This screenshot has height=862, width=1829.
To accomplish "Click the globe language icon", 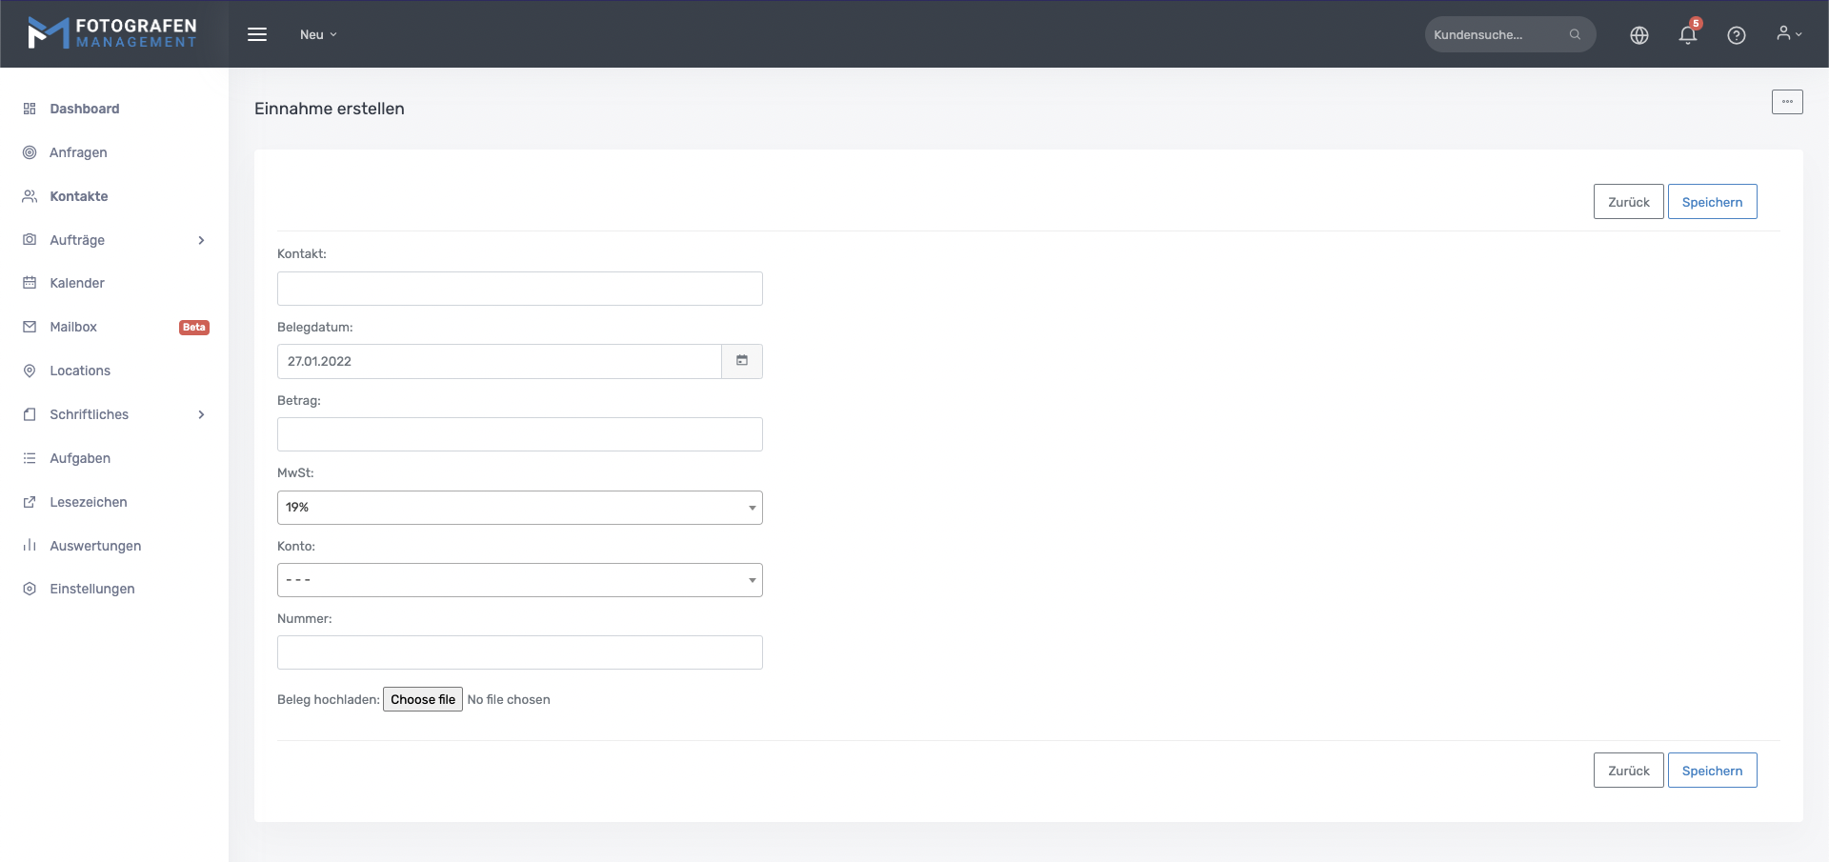I will point(1638,35).
